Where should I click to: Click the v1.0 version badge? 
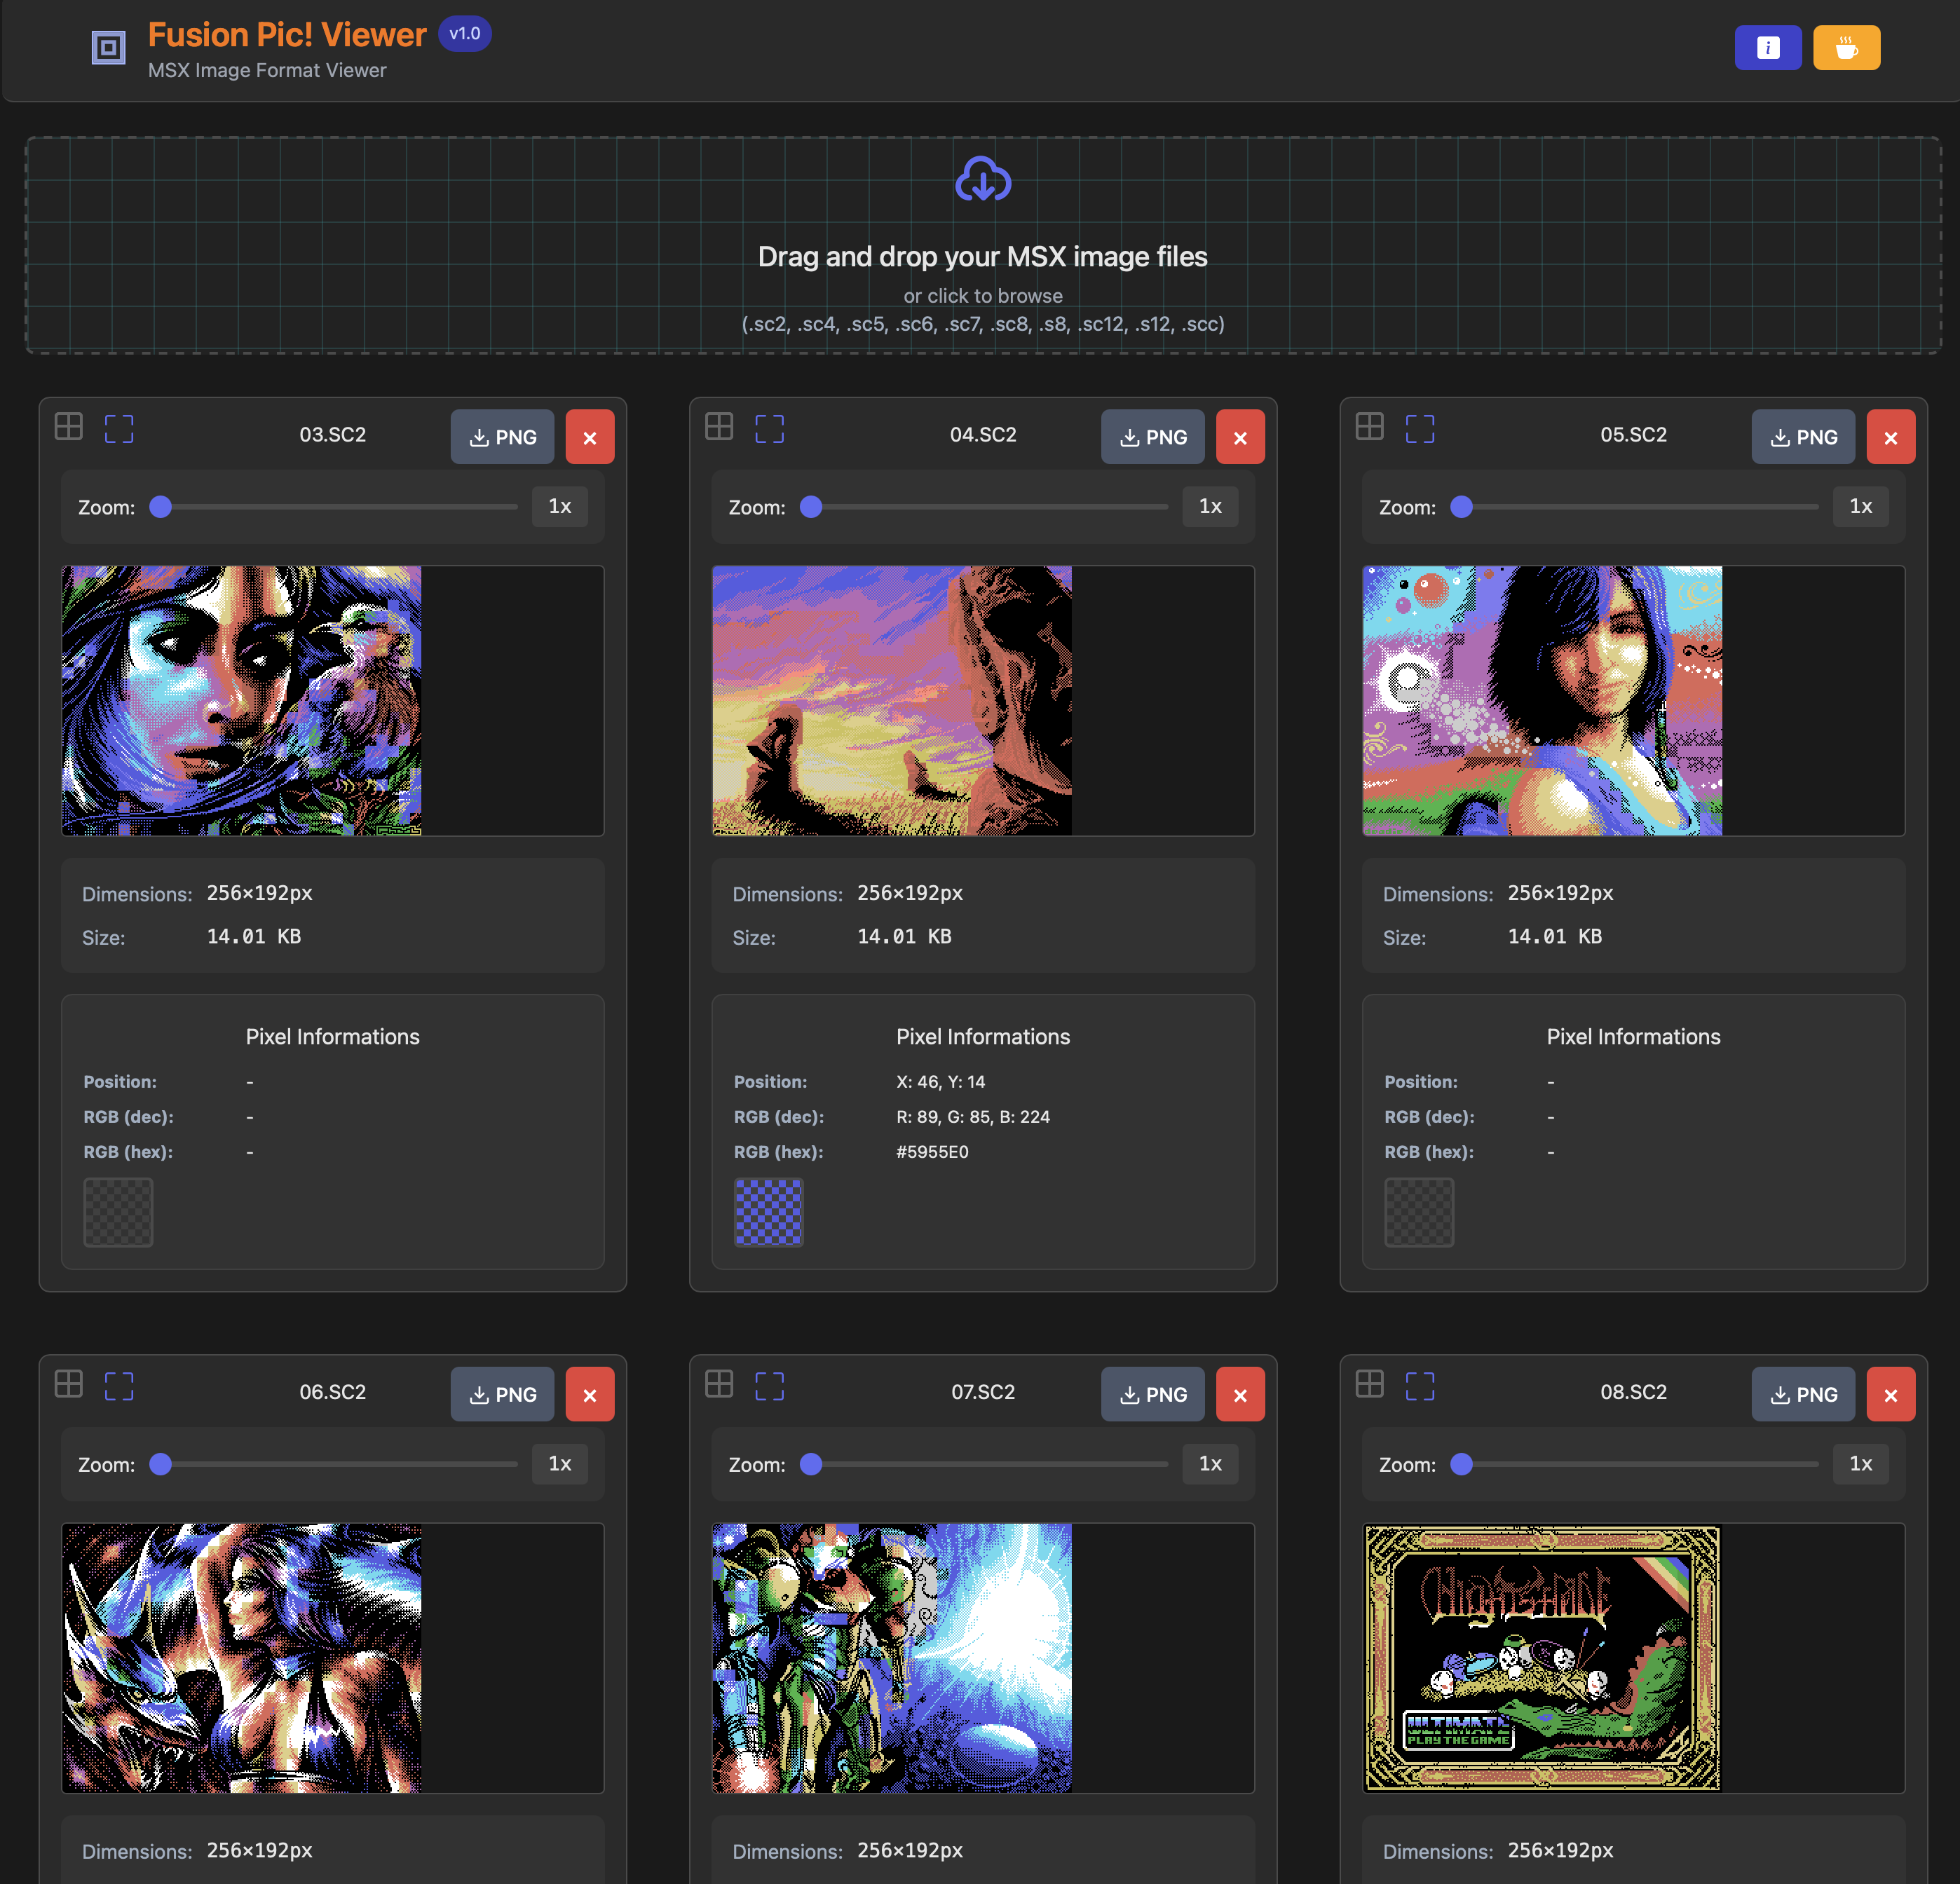[x=465, y=34]
